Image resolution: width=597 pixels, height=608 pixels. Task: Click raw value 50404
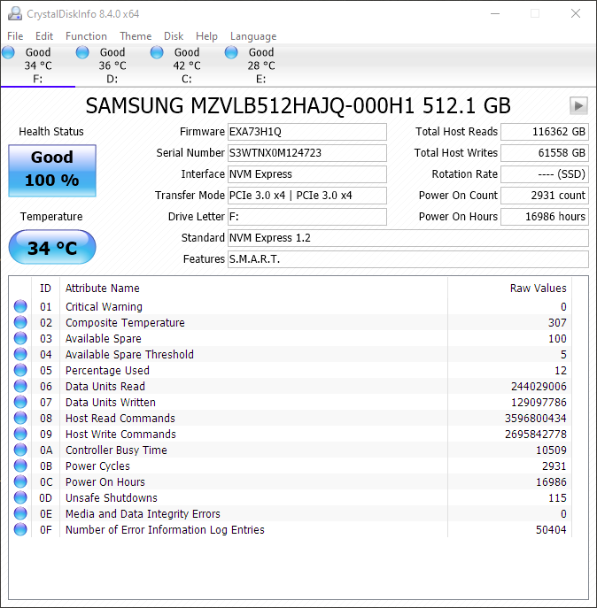[x=551, y=529]
